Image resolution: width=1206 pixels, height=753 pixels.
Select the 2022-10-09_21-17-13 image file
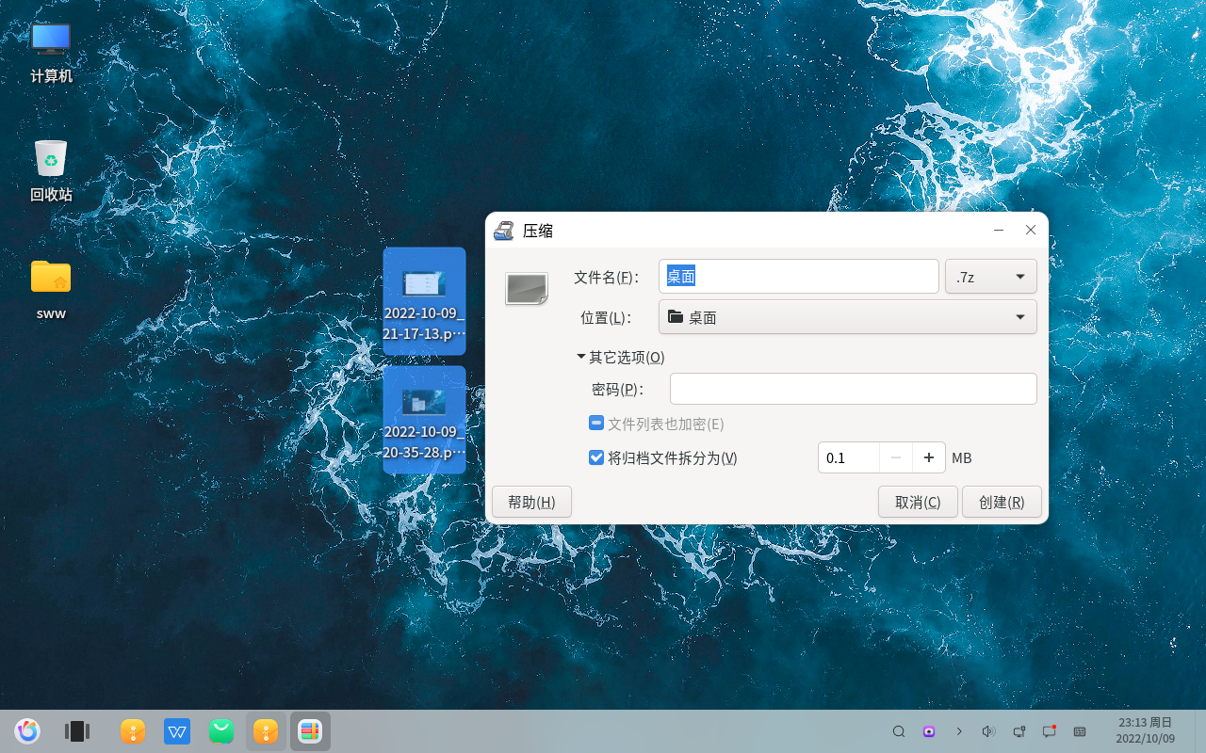424,301
